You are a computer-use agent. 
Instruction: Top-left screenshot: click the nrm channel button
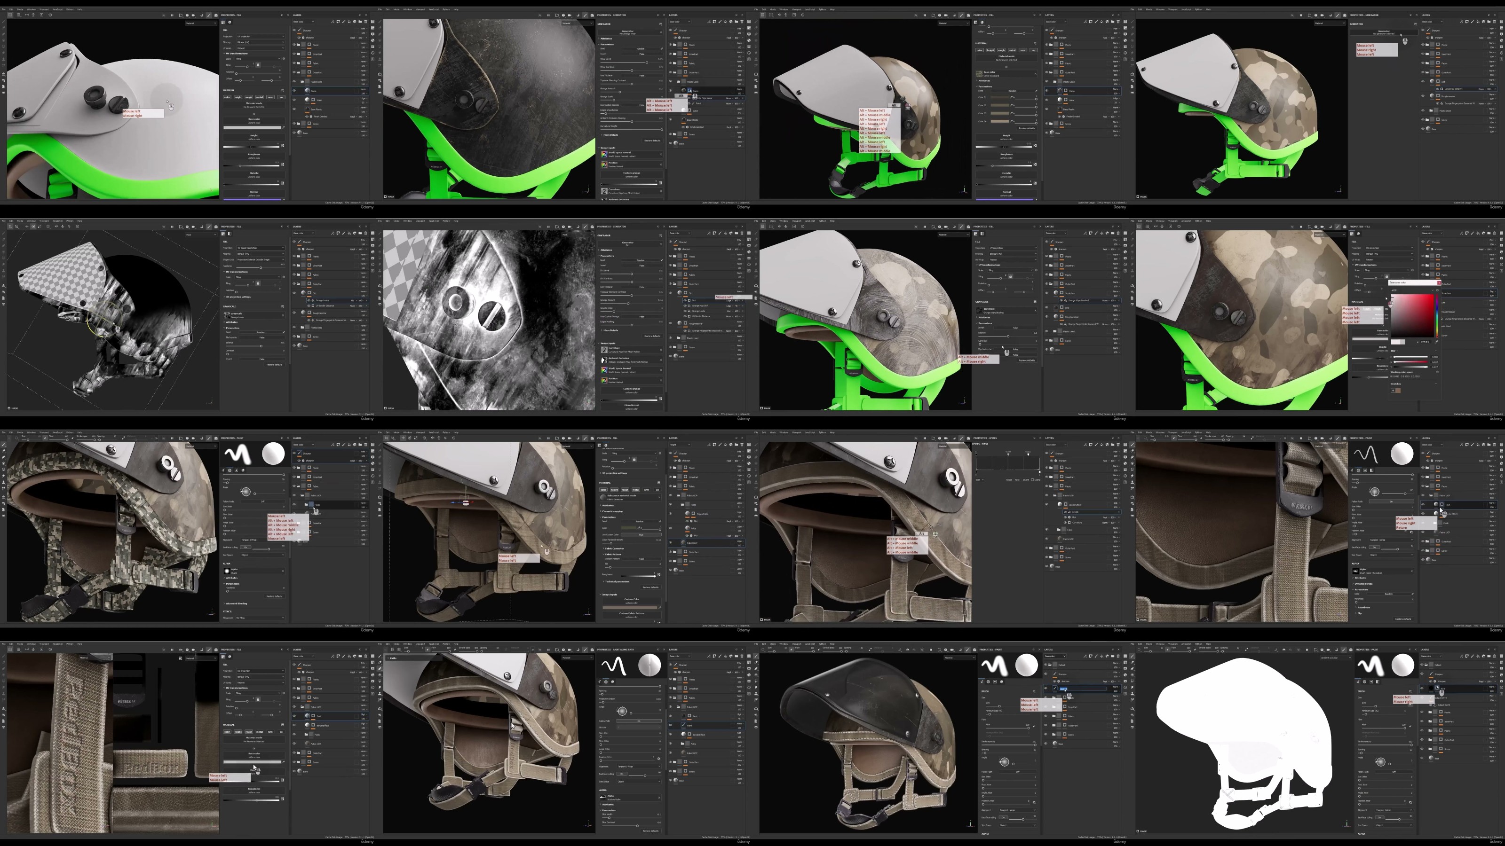pos(270,97)
